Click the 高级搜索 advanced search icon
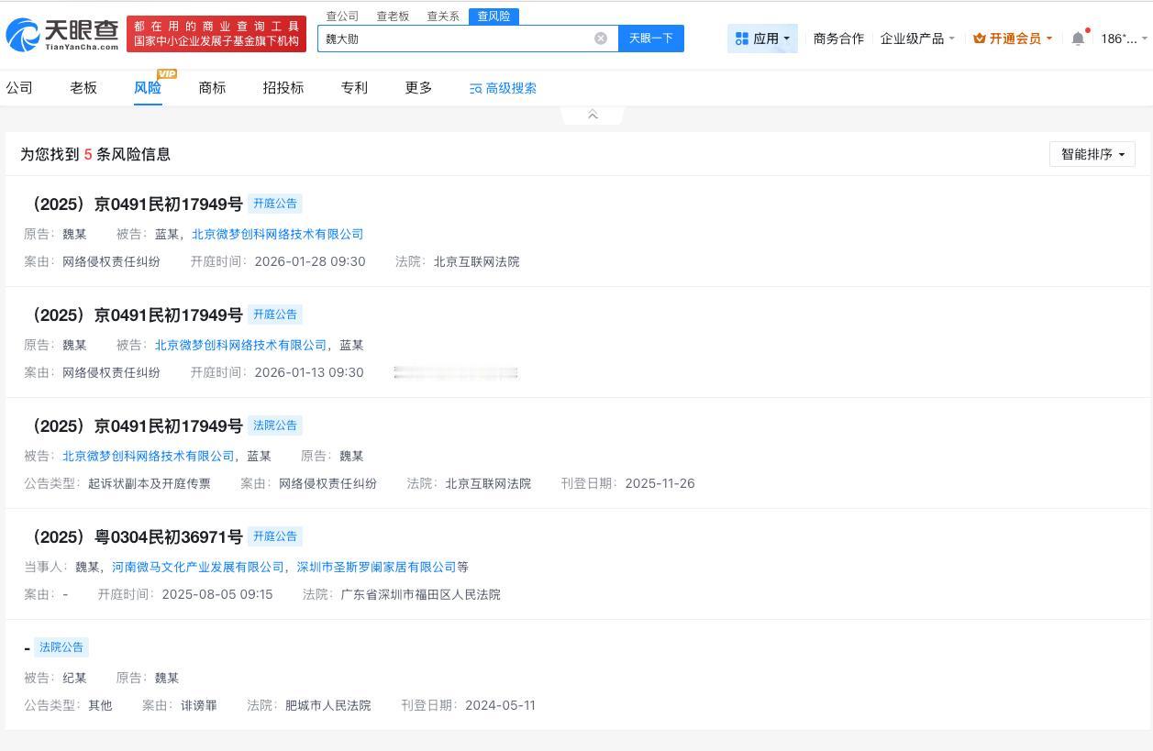 point(476,89)
